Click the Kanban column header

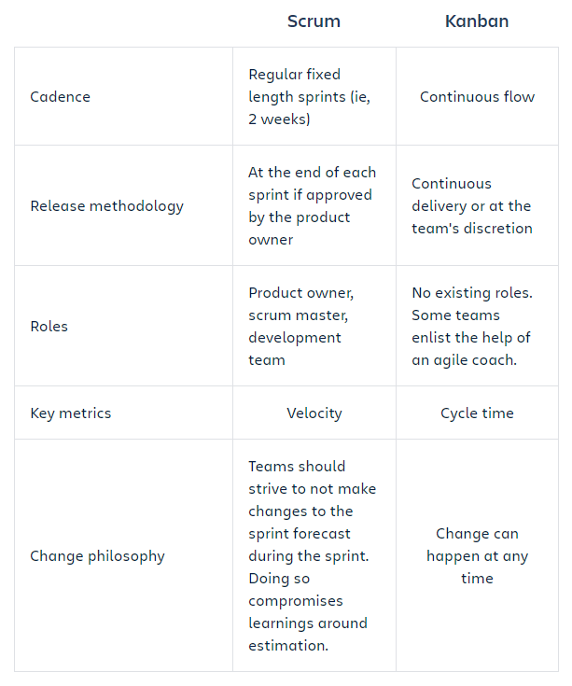pos(477,21)
